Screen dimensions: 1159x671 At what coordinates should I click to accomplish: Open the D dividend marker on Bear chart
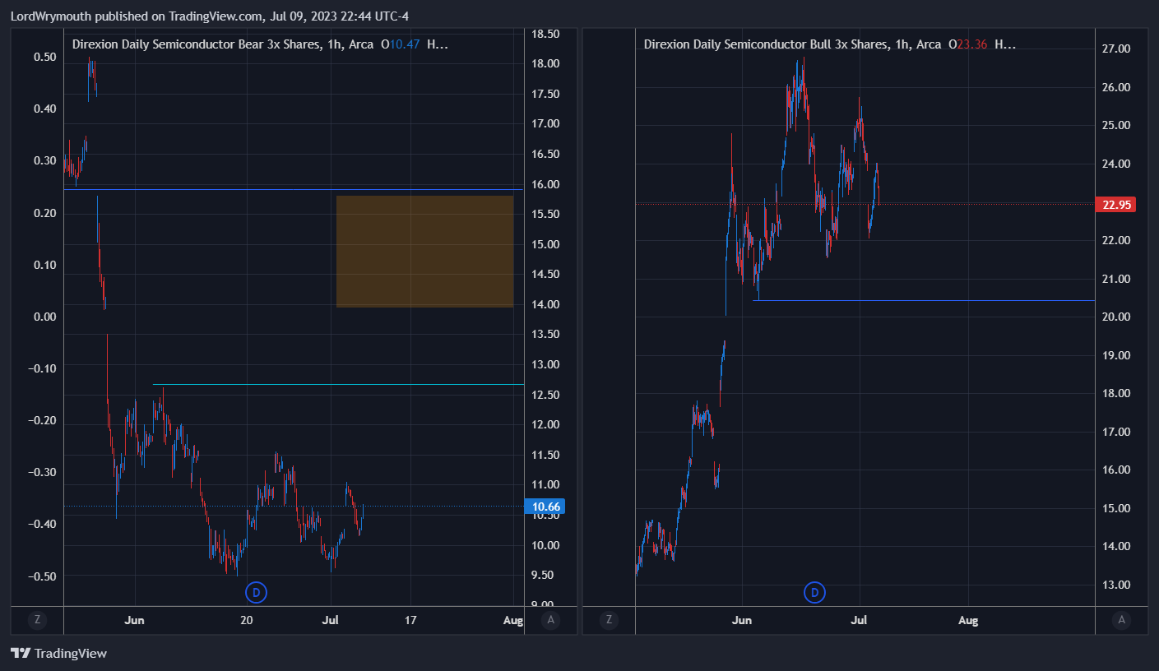(x=257, y=592)
